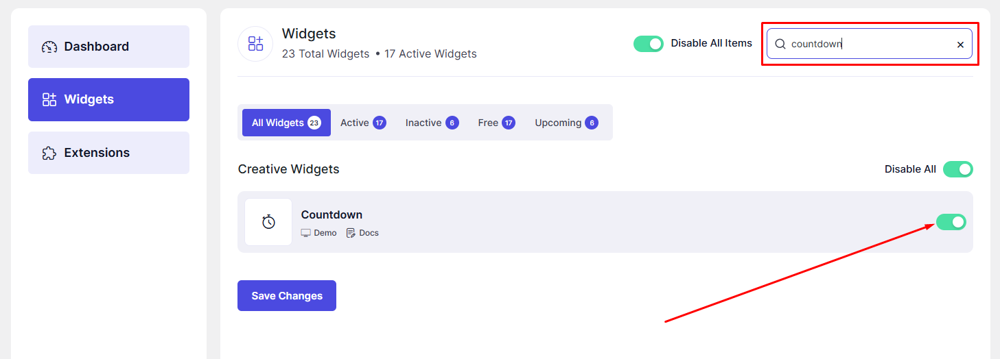This screenshot has width=1000, height=359.
Task: Click the Save Changes button
Action: coord(287,296)
